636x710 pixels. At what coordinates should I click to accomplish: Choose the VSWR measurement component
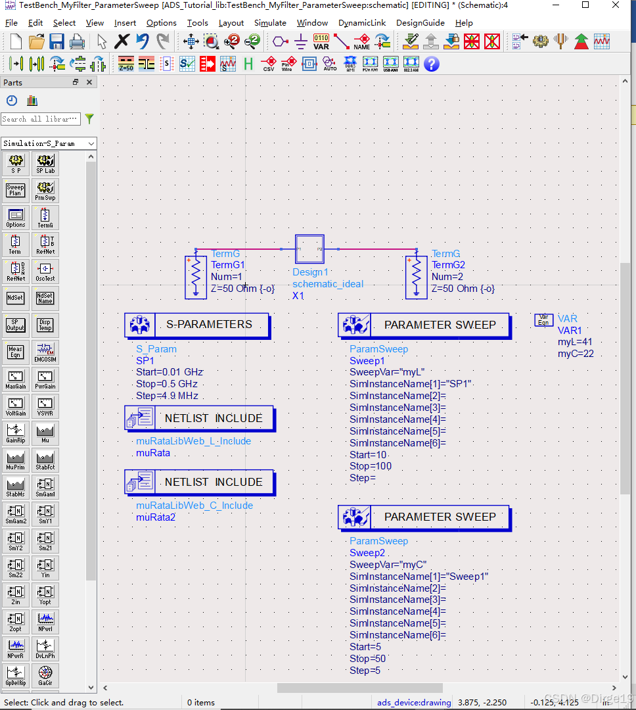tap(45, 406)
